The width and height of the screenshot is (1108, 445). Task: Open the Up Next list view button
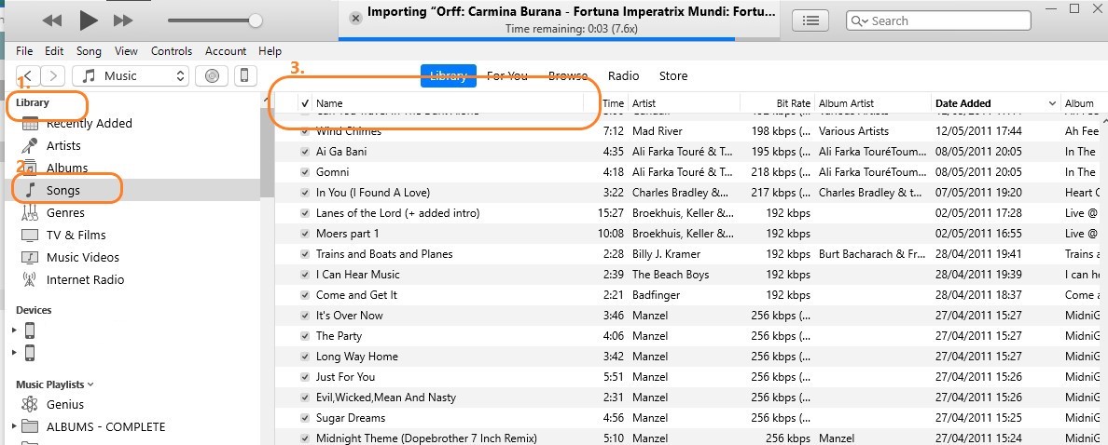(x=811, y=20)
